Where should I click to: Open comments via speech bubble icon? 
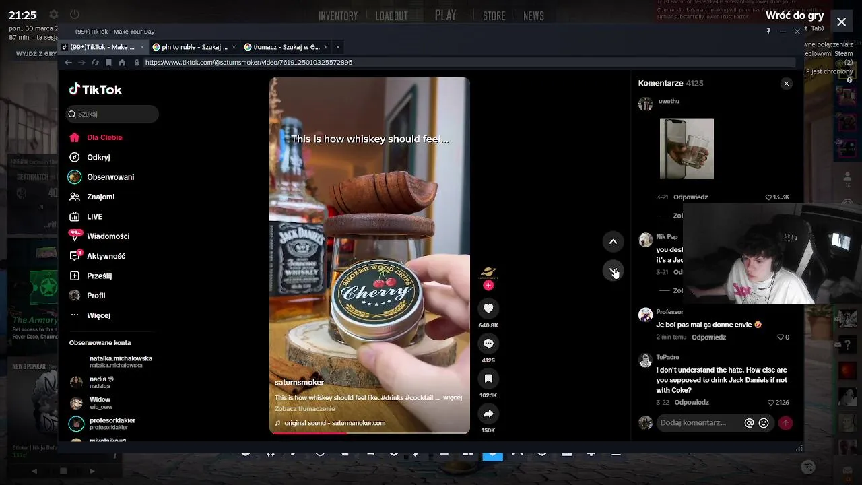tap(488, 344)
